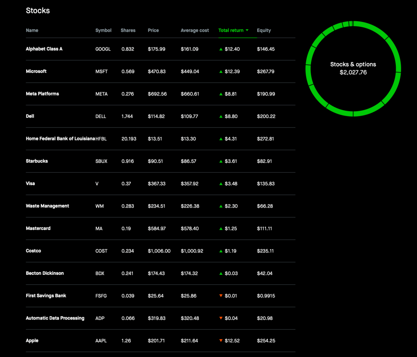Sort by the Name column header

pyautogui.click(x=32, y=31)
